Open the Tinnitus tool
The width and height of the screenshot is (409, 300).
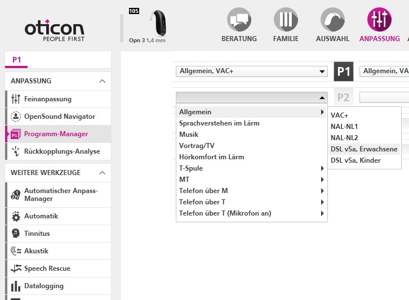click(x=59, y=234)
